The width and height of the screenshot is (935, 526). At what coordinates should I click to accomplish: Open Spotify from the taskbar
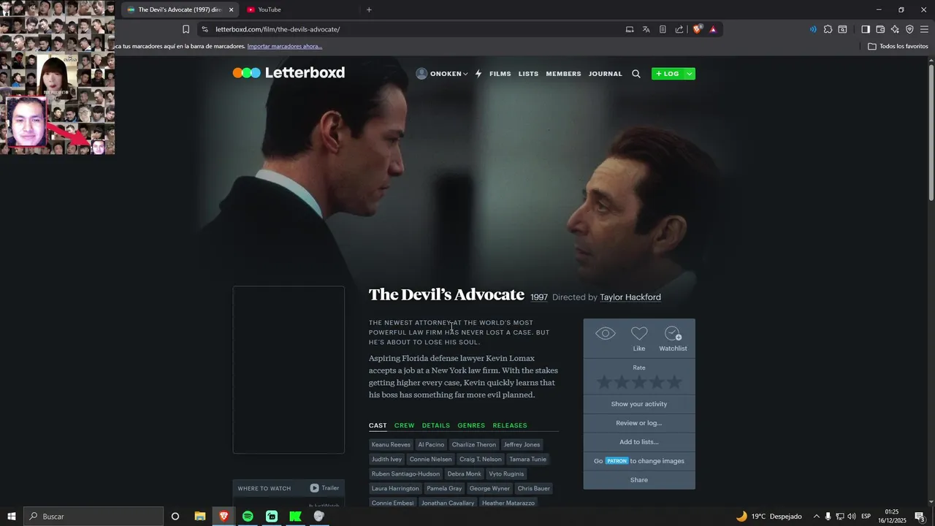pos(248,517)
